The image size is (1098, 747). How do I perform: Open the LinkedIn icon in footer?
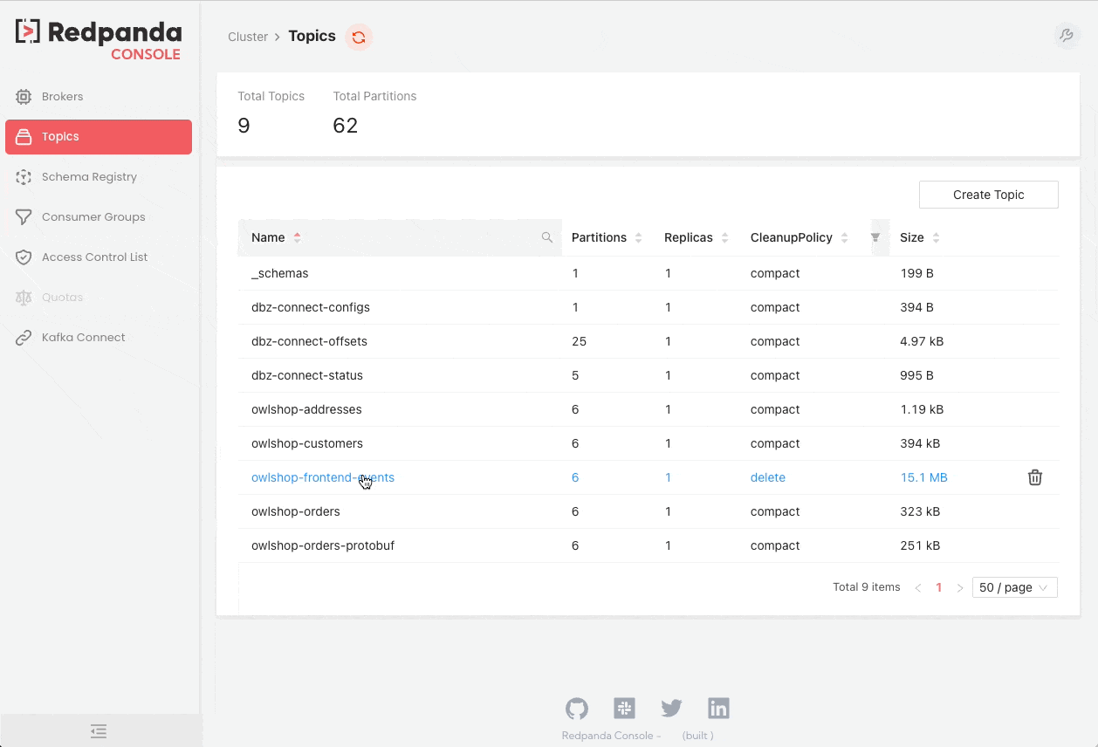click(x=718, y=708)
